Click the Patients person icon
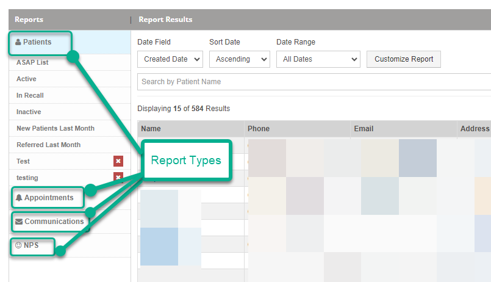The width and height of the screenshot is (491, 282). (18, 42)
